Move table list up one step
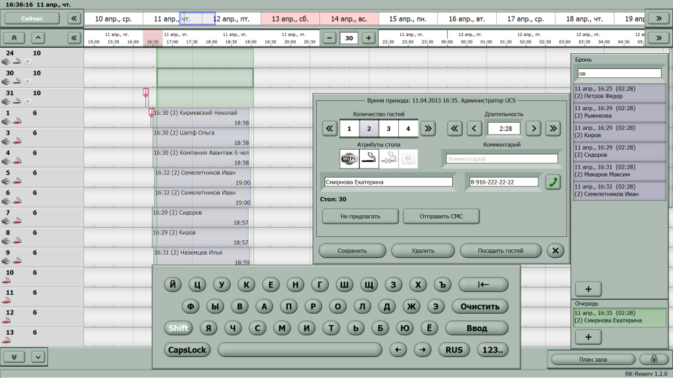673x378 pixels. 38,38
